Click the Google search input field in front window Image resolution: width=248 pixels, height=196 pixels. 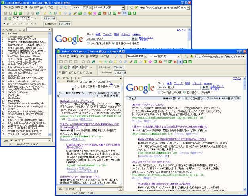[179, 88]
